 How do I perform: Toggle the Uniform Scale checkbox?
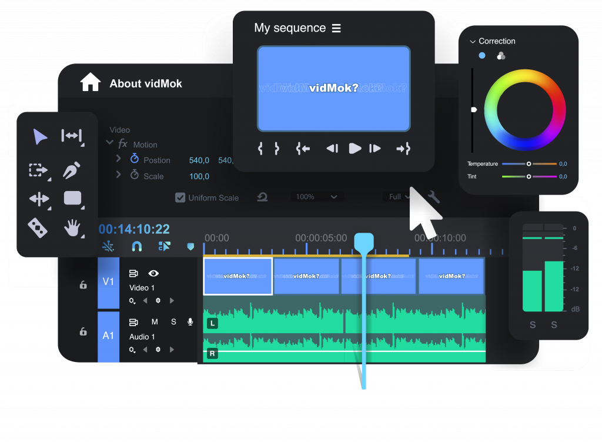pyautogui.click(x=180, y=197)
